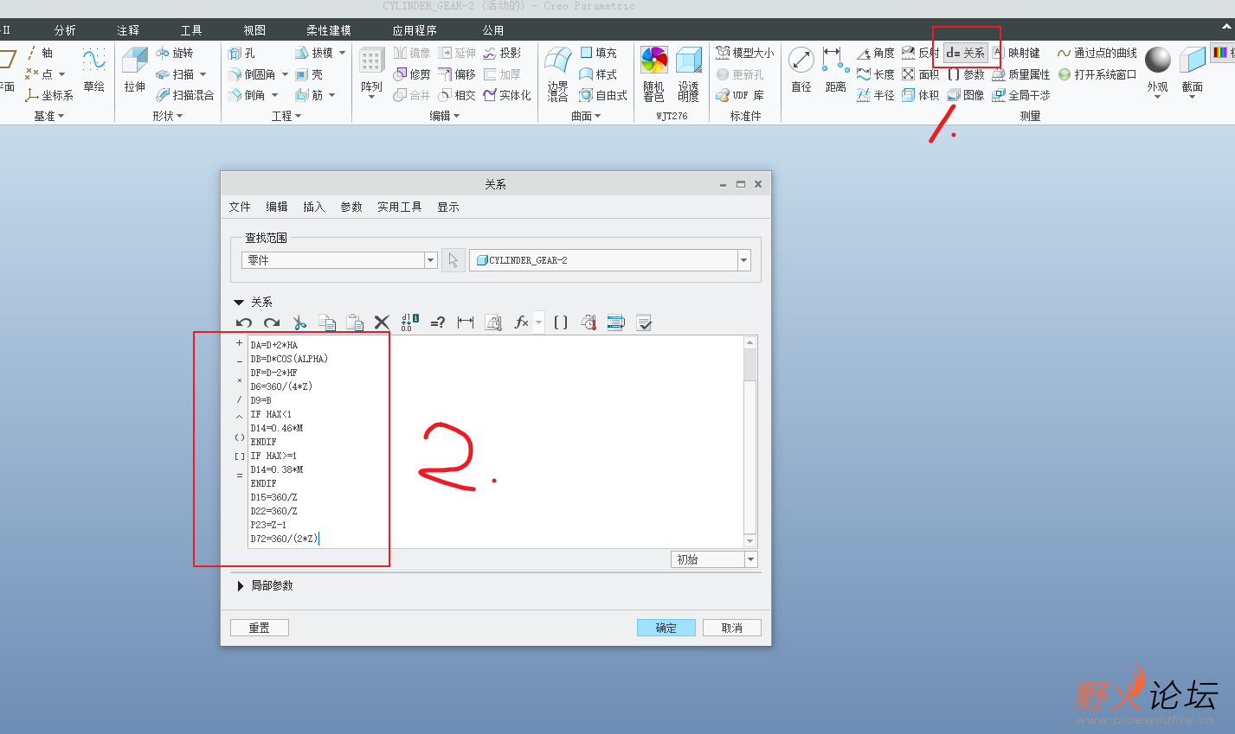Click the 距离 distance measure icon
Viewport: 1235px width, 734px height.
coord(835,69)
